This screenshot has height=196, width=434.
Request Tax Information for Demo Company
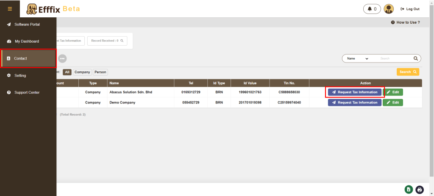click(x=354, y=103)
